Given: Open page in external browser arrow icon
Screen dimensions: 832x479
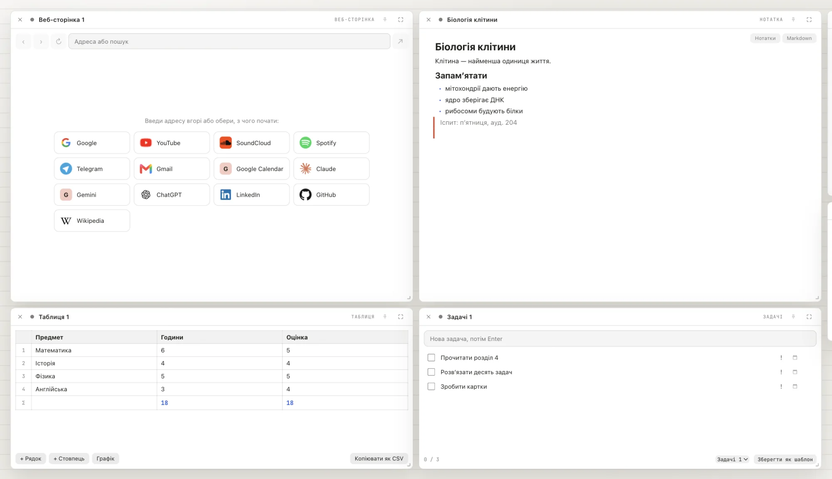Looking at the screenshot, I should click(400, 41).
